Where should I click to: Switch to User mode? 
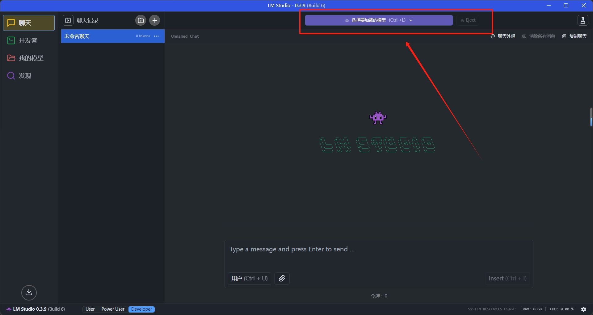click(x=90, y=309)
